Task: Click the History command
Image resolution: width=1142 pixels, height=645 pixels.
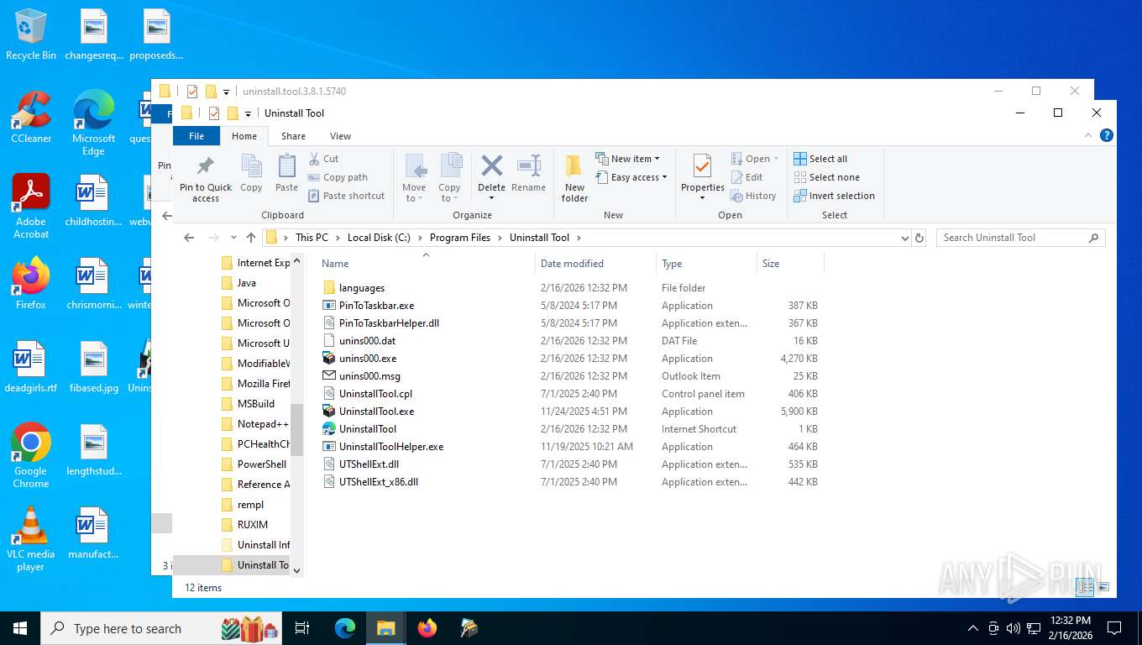Action: click(x=753, y=196)
